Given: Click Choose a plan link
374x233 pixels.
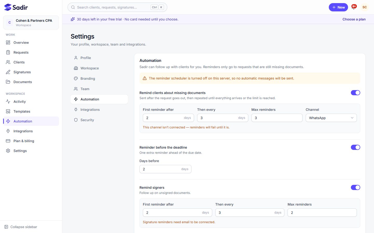Looking at the screenshot, I should tap(354, 19).
